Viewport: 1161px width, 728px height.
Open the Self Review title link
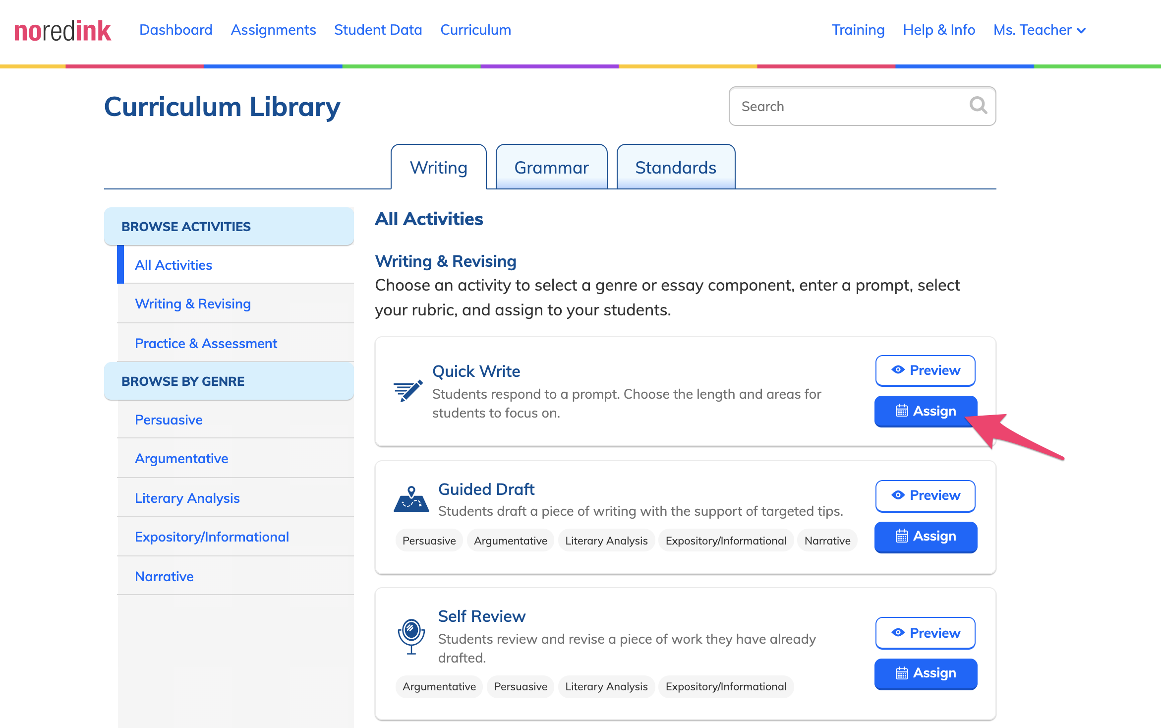pyautogui.click(x=482, y=616)
